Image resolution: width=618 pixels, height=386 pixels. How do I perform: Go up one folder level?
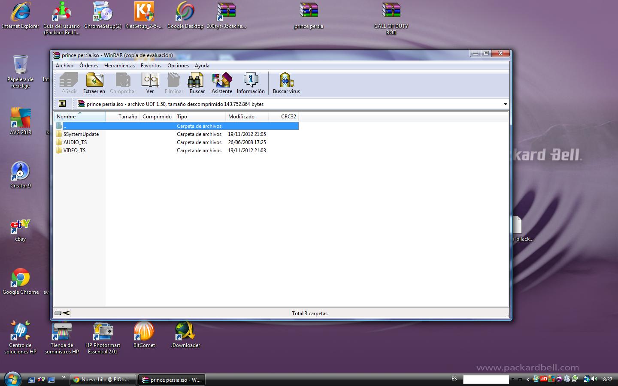[x=62, y=103]
